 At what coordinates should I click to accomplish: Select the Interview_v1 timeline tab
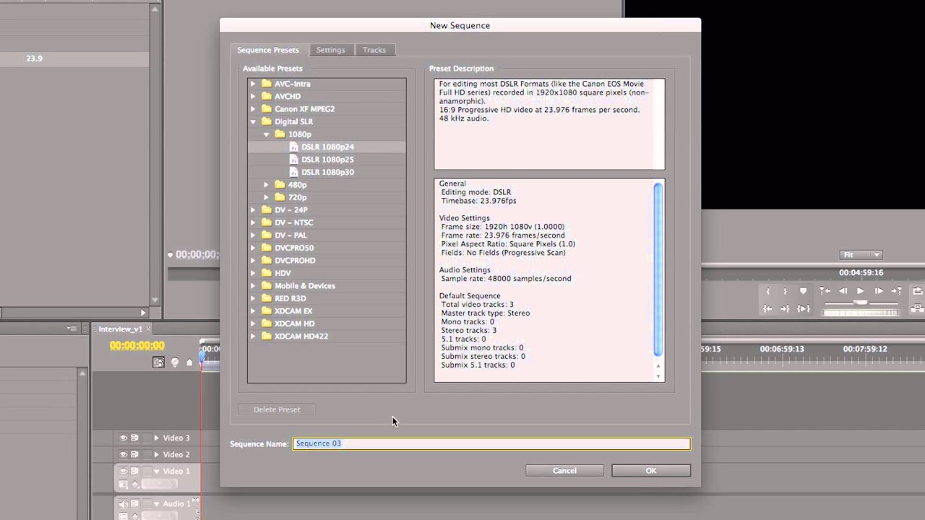tap(121, 329)
